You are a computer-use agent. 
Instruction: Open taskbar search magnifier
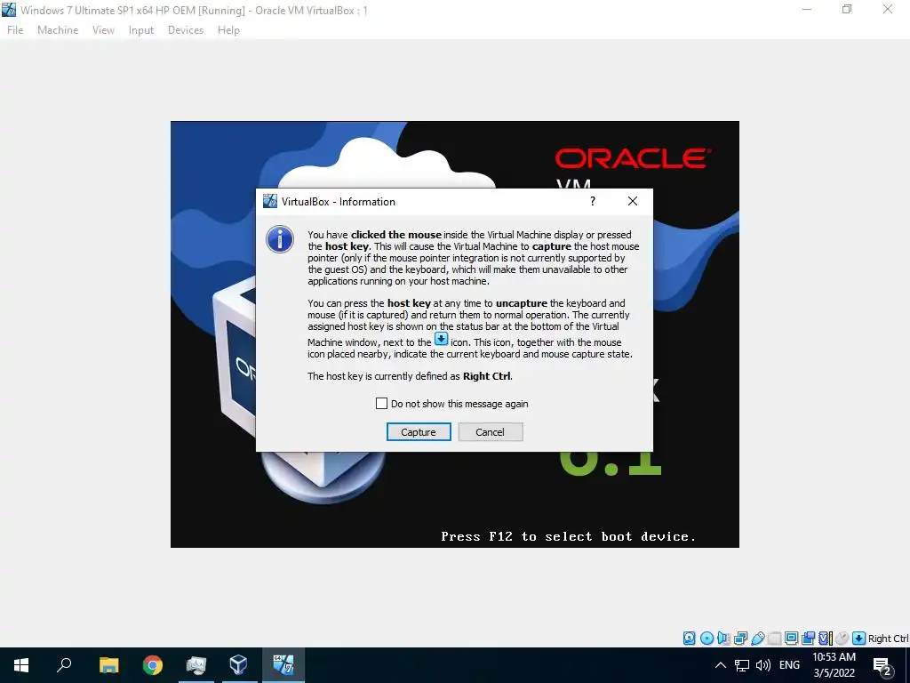64,665
